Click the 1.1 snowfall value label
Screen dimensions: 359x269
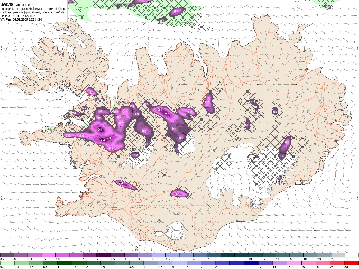[x=91, y=92]
